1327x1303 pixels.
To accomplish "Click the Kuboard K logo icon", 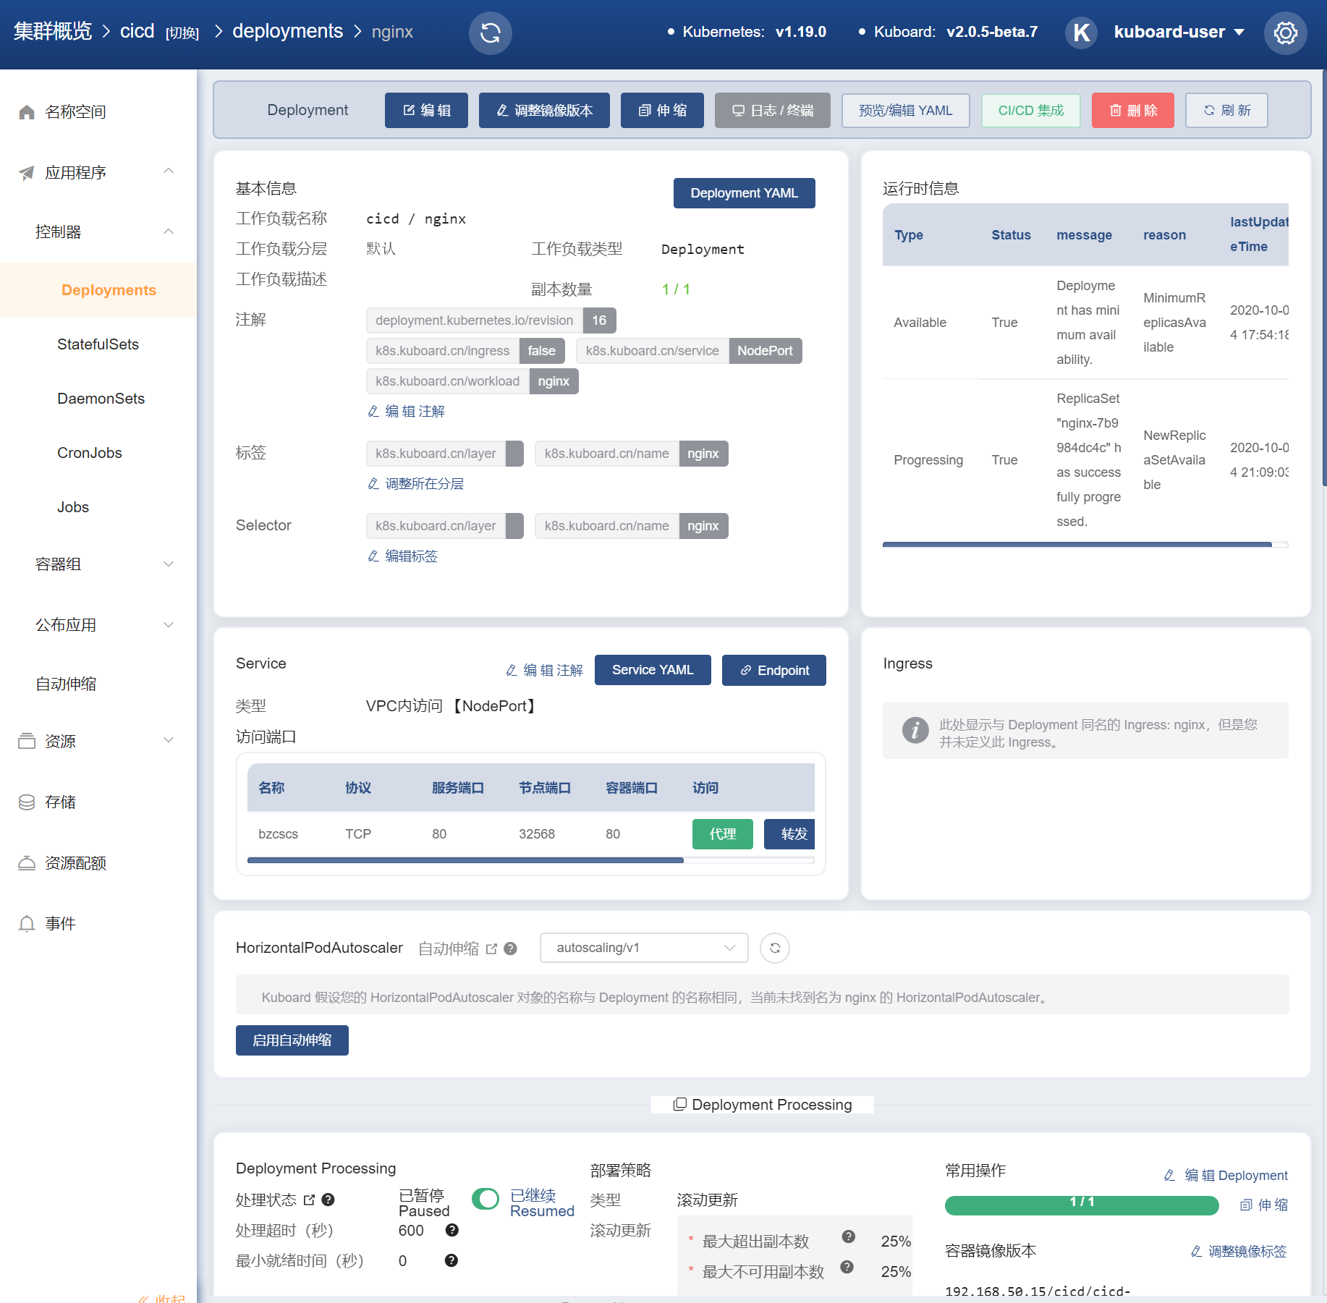I will pyautogui.click(x=1081, y=33).
